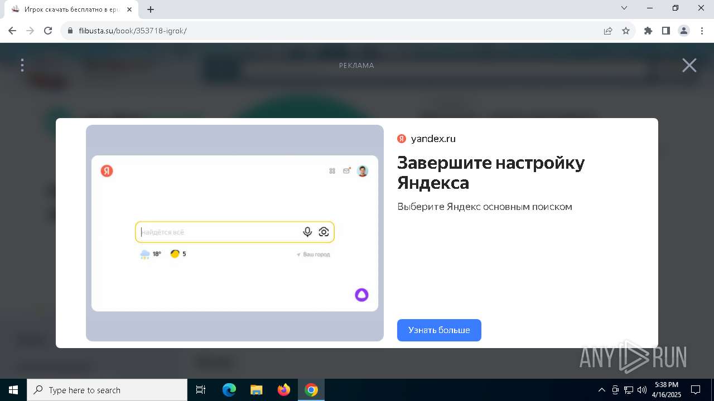Close the "Игрок скачать бесплатно" tab
The height and width of the screenshot is (401, 714).
130,9
